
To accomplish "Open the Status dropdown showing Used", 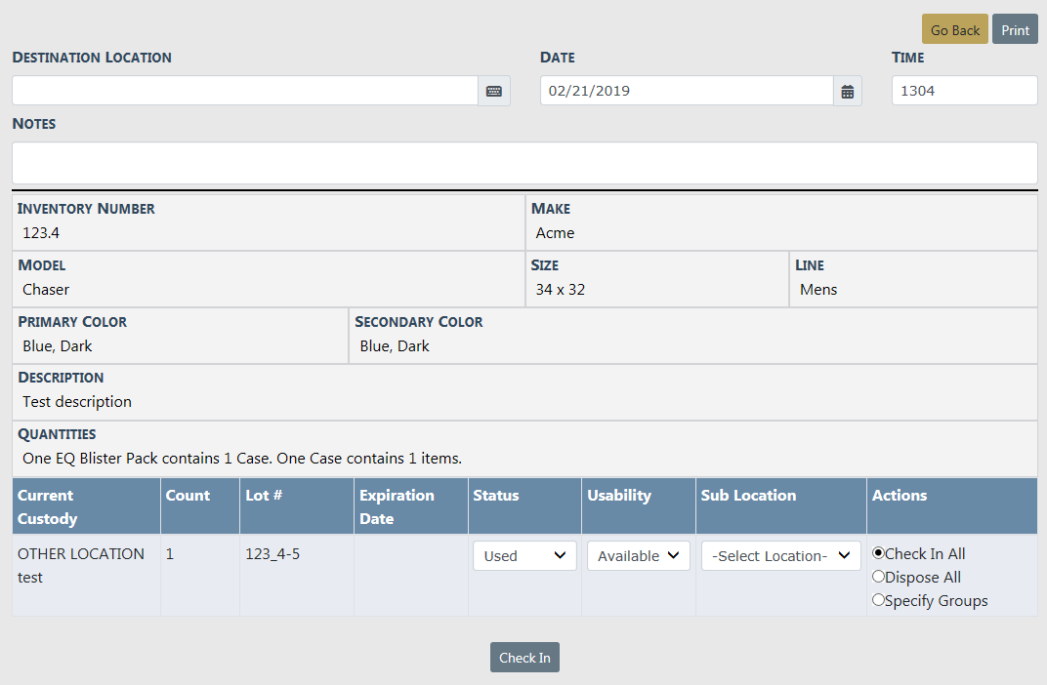I will 524,555.
